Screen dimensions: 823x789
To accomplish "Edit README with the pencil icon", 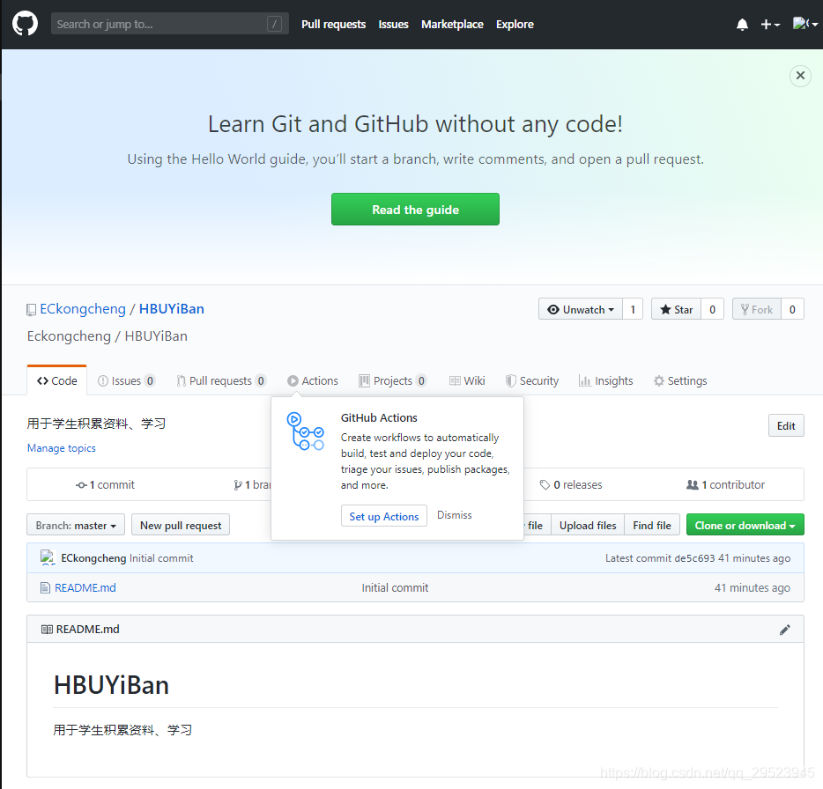I will coord(785,630).
